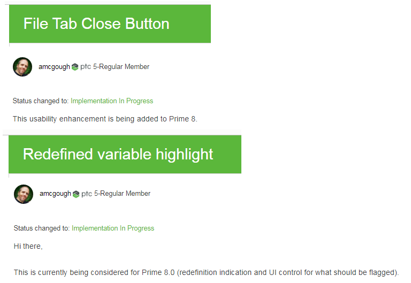This screenshot has height=283, width=411.
Task: Click "Implementation In Progress" status under File Tab post
Action: tap(112, 101)
